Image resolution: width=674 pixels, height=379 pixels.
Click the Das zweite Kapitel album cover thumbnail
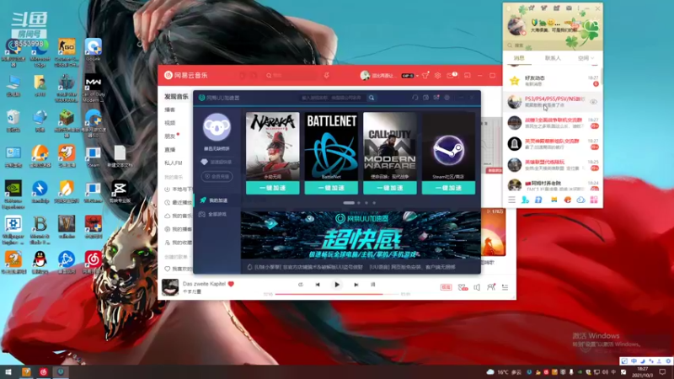(170, 287)
